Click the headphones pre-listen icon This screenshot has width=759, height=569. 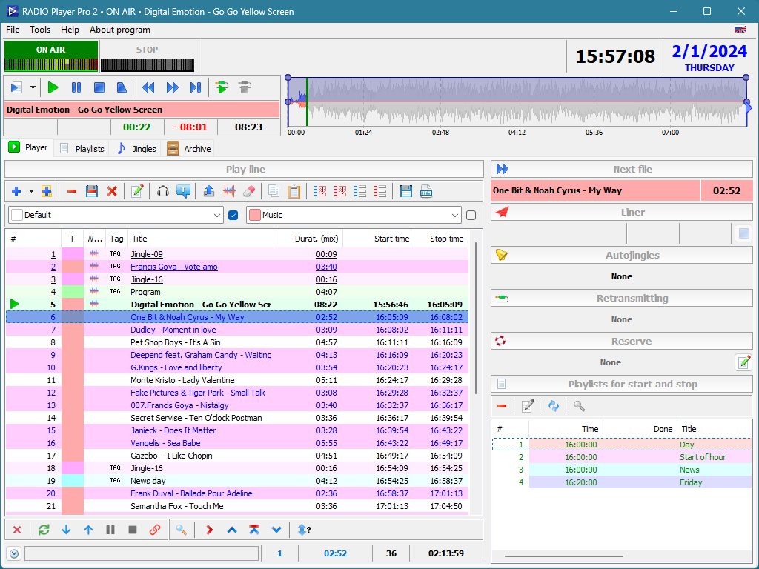[x=163, y=191]
